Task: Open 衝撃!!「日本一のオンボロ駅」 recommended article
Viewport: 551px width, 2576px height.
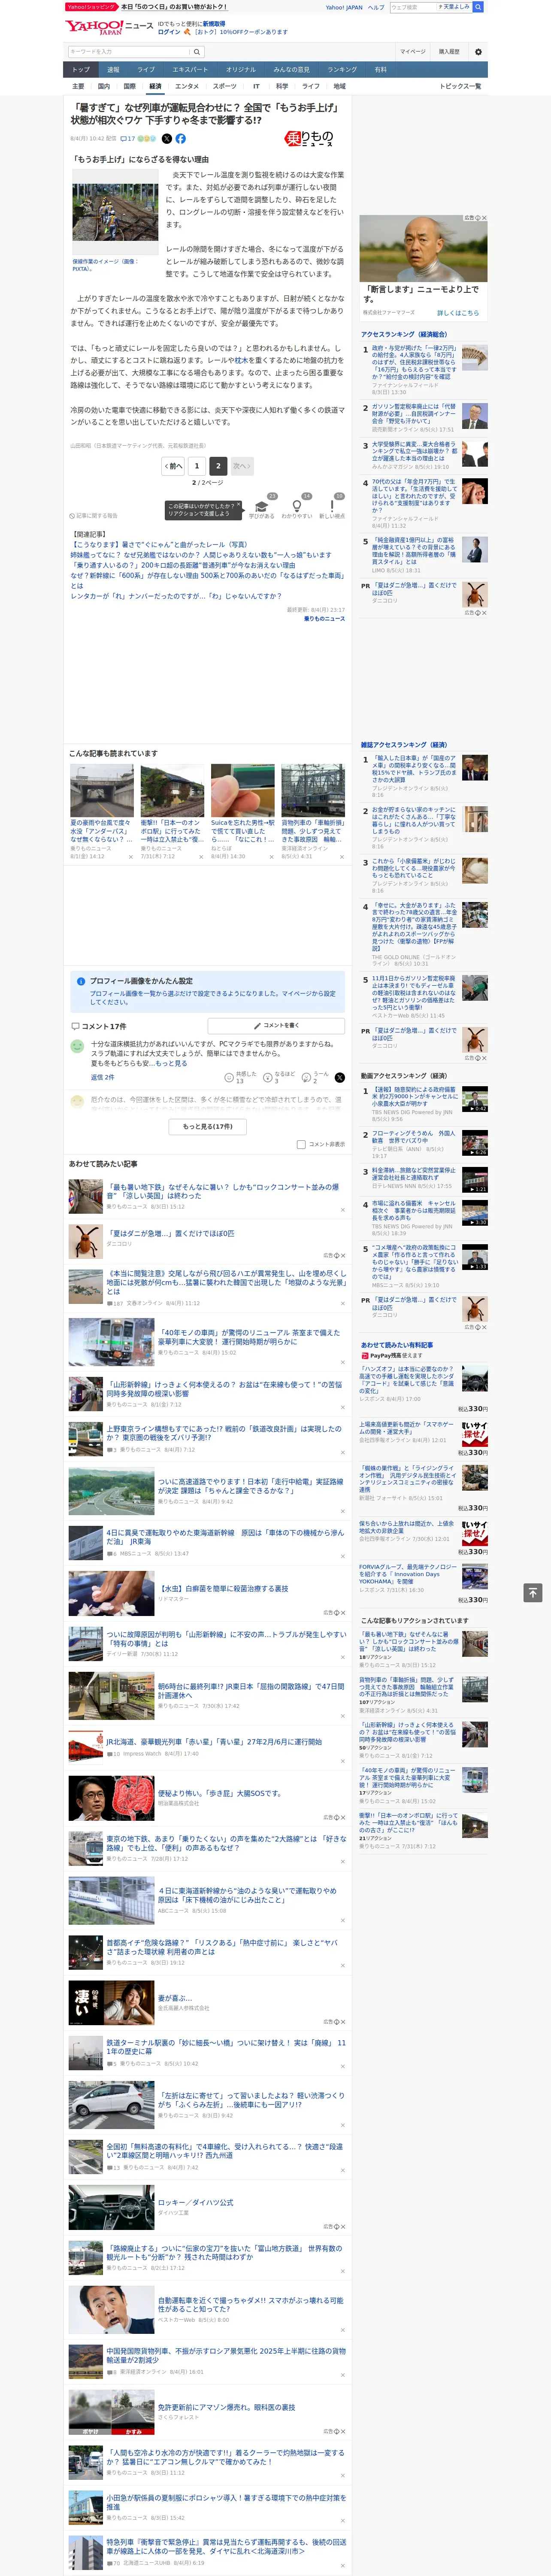Action: pyautogui.click(x=172, y=812)
